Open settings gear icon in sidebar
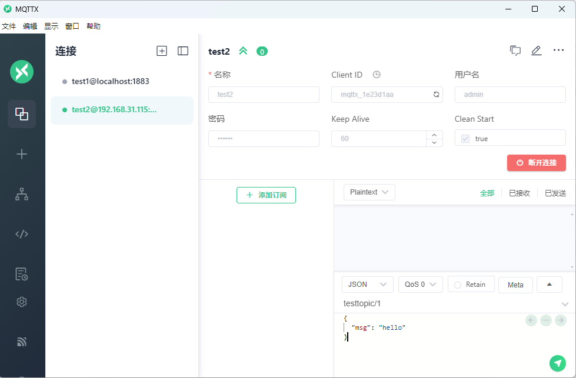The height and width of the screenshot is (378, 576). [x=22, y=302]
